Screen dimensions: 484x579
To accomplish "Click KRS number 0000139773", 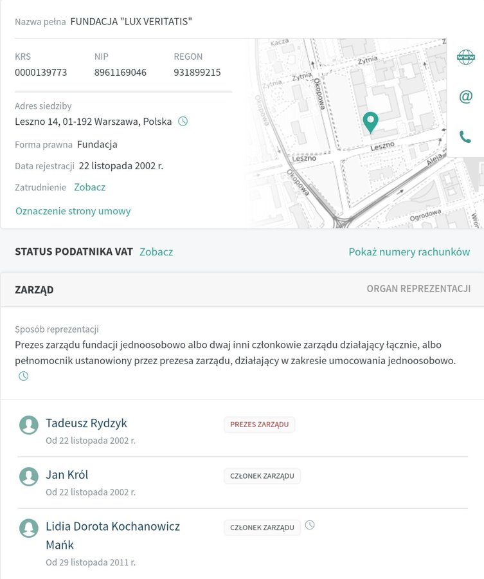I will [41, 72].
